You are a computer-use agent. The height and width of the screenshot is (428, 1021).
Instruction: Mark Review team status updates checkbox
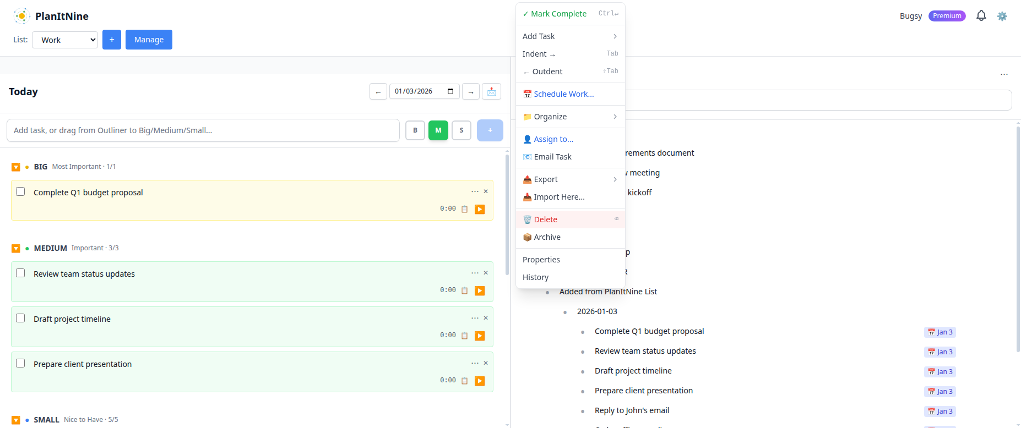click(x=20, y=273)
